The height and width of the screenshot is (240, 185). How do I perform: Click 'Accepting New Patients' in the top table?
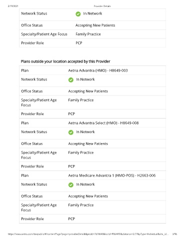tap(95, 25)
